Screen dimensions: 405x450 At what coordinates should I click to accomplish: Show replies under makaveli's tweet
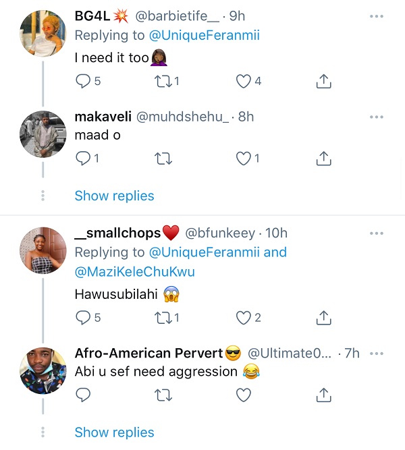[114, 196]
